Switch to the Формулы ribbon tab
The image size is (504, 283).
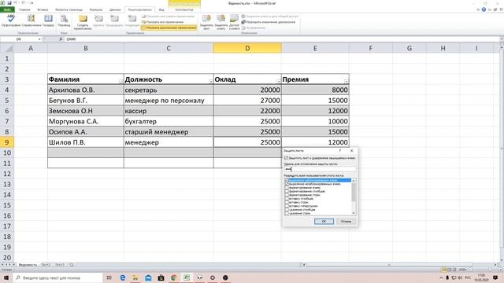(96, 9)
